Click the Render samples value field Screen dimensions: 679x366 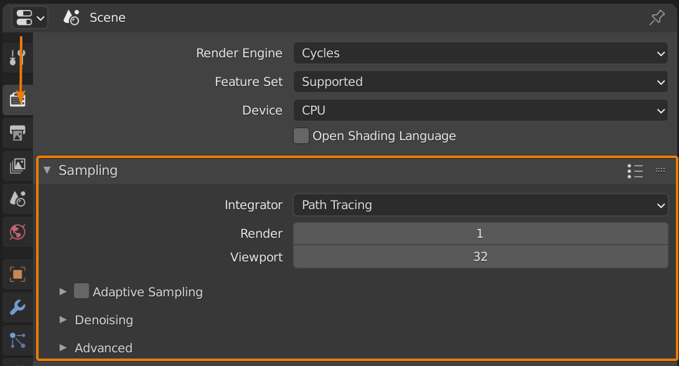pyautogui.click(x=480, y=233)
